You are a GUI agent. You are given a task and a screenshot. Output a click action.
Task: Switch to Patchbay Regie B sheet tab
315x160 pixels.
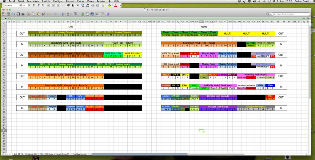point(79,154)
